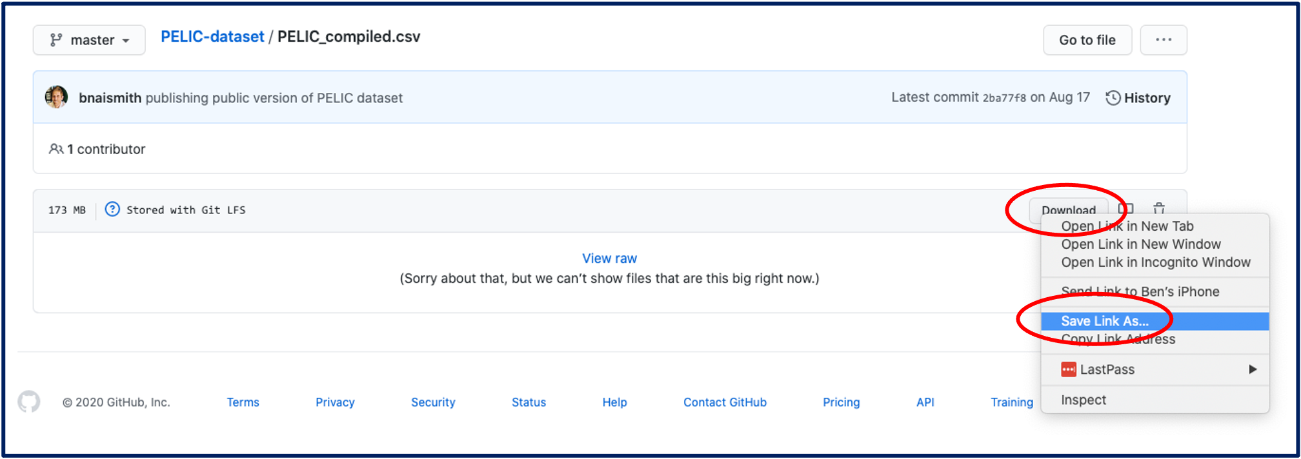This screenshot has width=1301, height=459.
Task: Expand the LastPass submenu
Action: (1155, 369)
